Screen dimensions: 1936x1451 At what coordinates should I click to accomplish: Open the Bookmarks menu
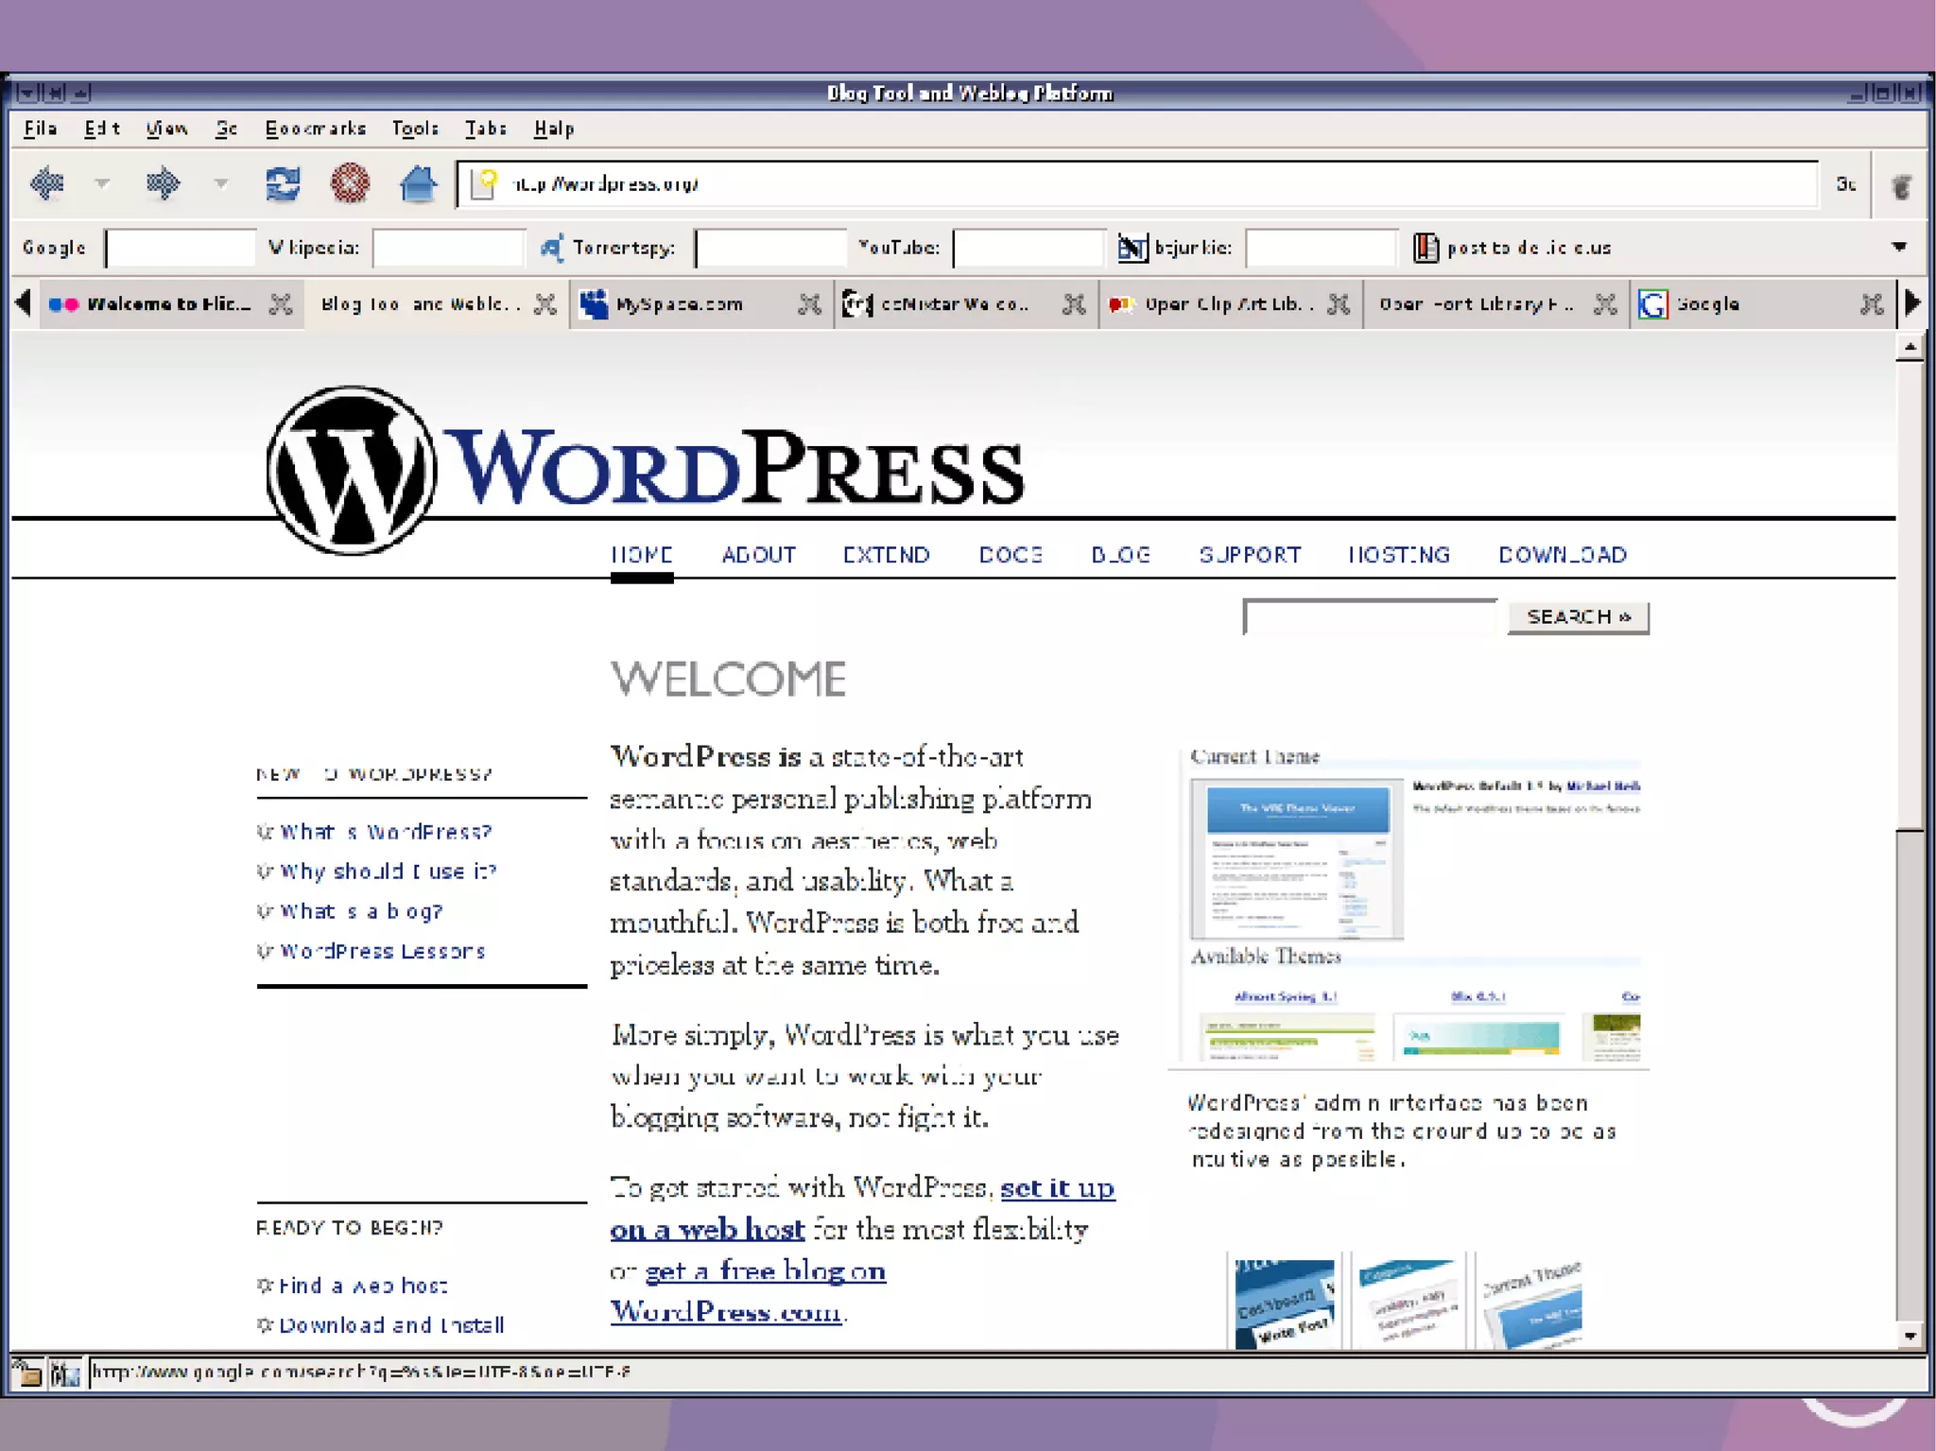[315, 129]
